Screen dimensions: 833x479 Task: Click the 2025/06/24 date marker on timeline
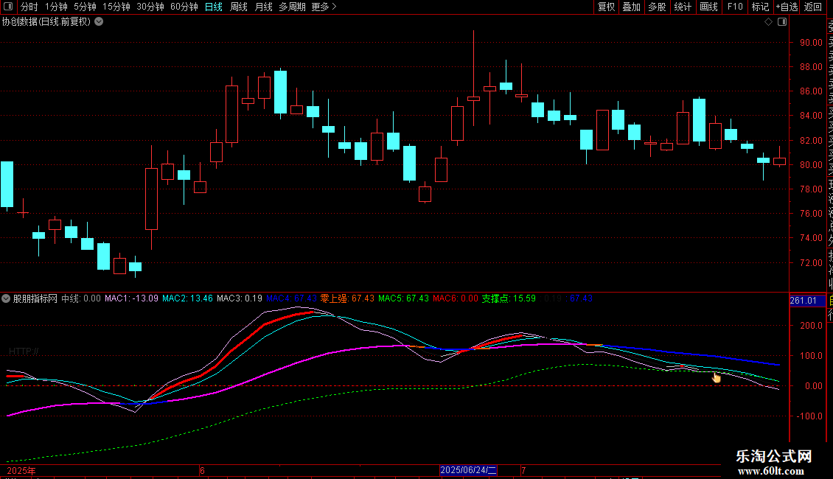coord(469,470)
